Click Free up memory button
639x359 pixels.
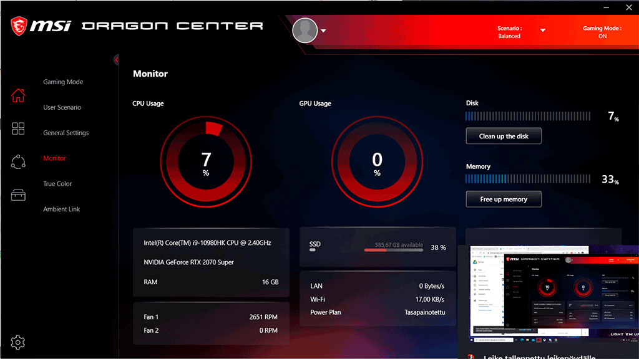point(504,199)
